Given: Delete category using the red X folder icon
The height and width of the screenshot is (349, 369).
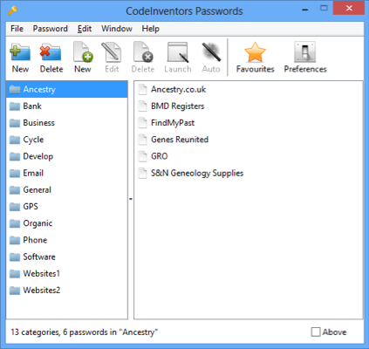Looking at the screenshot, I should point(51,52).
